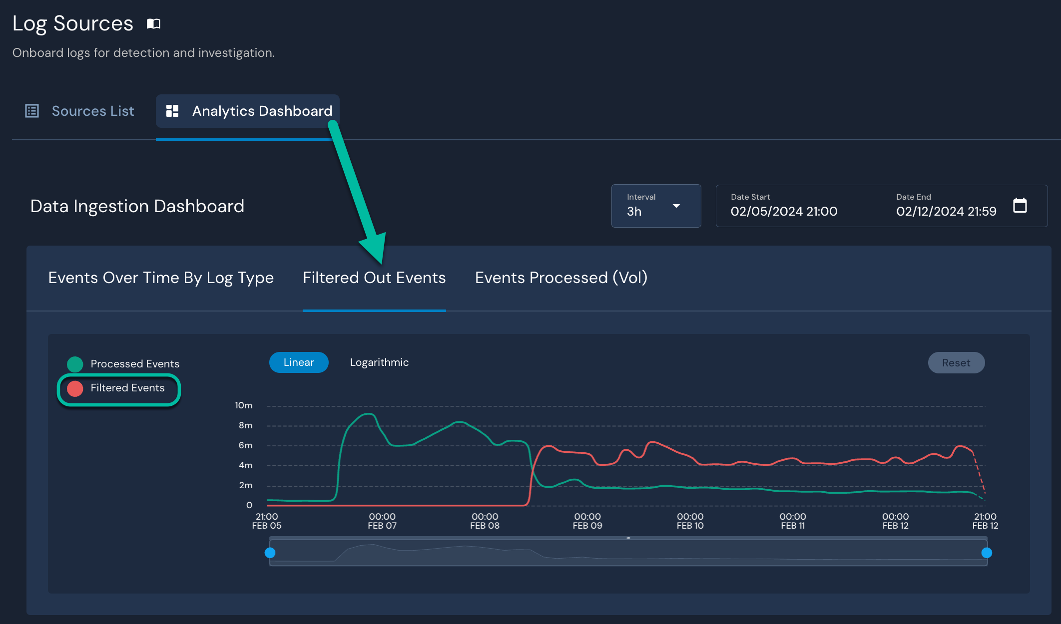Image resolution: width=1061 pixels, height=624 pixels.
Task: Switch to Events Processed (Vol) tab
Action: click(561, 278)
